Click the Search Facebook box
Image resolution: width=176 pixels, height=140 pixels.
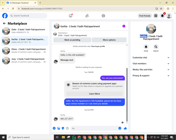pyautogui.click(x=28, y=16)
